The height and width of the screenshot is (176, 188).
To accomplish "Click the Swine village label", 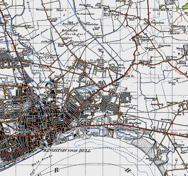I will tap(115, 14).
